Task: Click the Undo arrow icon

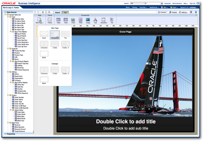Action: pyautogui.click(x=35, y=12)
